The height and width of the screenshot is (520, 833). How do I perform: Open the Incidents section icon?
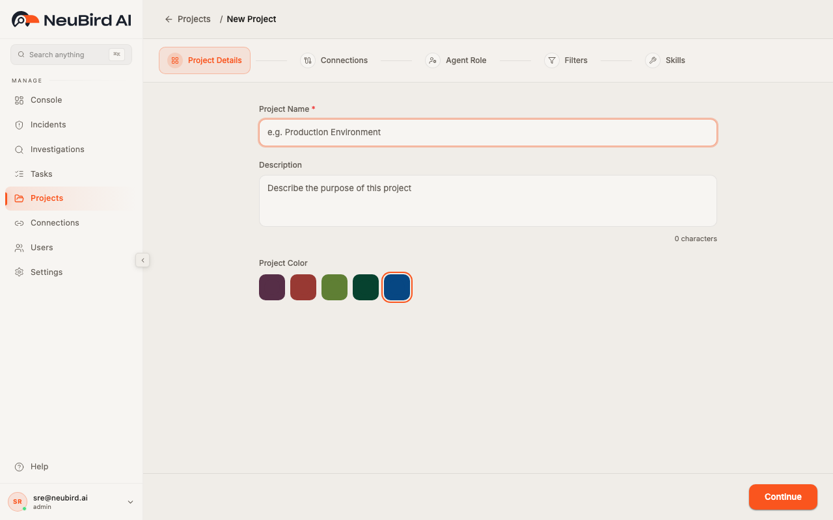point(19,124)
